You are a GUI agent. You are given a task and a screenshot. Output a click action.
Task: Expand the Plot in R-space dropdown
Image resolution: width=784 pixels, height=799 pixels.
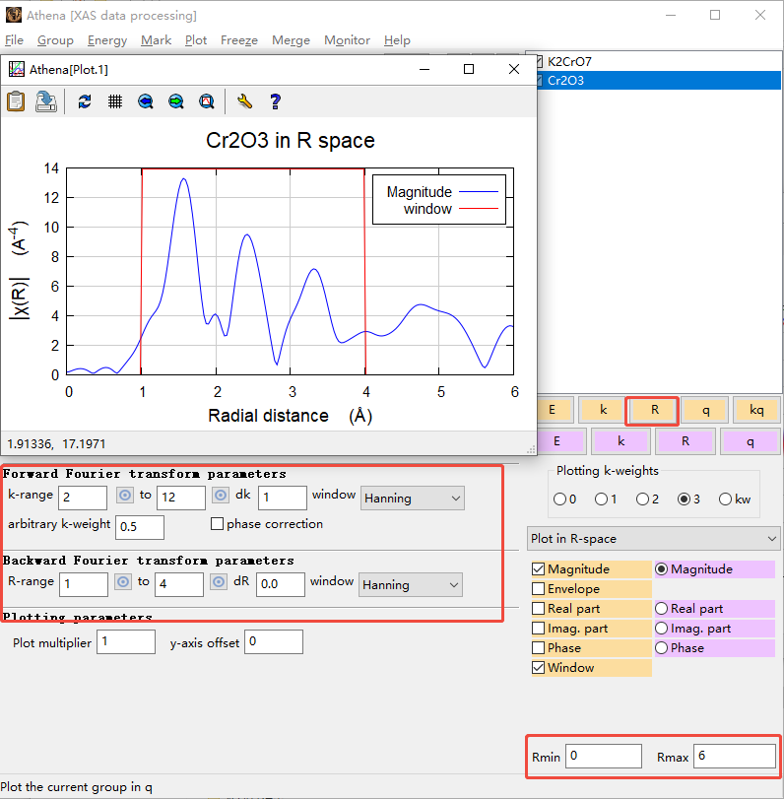pos(653,539)
